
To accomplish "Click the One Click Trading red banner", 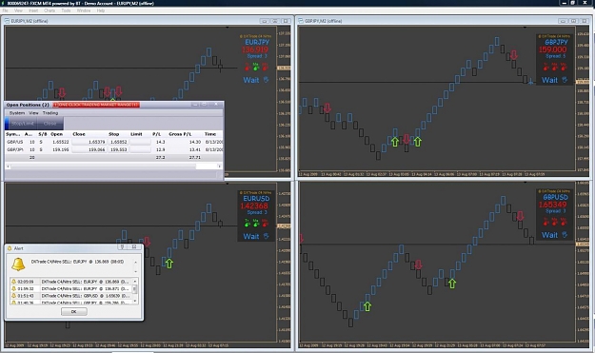I will point(96,105).
